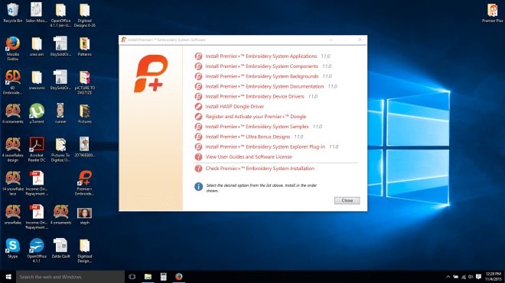Install Premier+ Ultra Bonus Designs link
This screenshot has width=505, height=283.
coord(248,137)
